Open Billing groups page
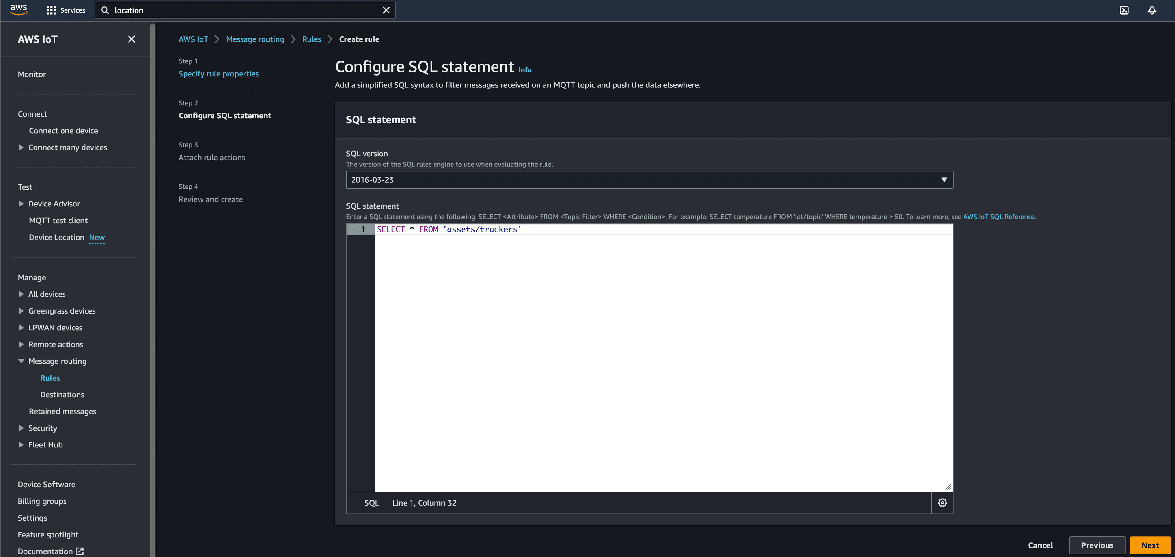Image resolution: width=1175 pixels, height=557 pixels. click(x=42, y=501)
